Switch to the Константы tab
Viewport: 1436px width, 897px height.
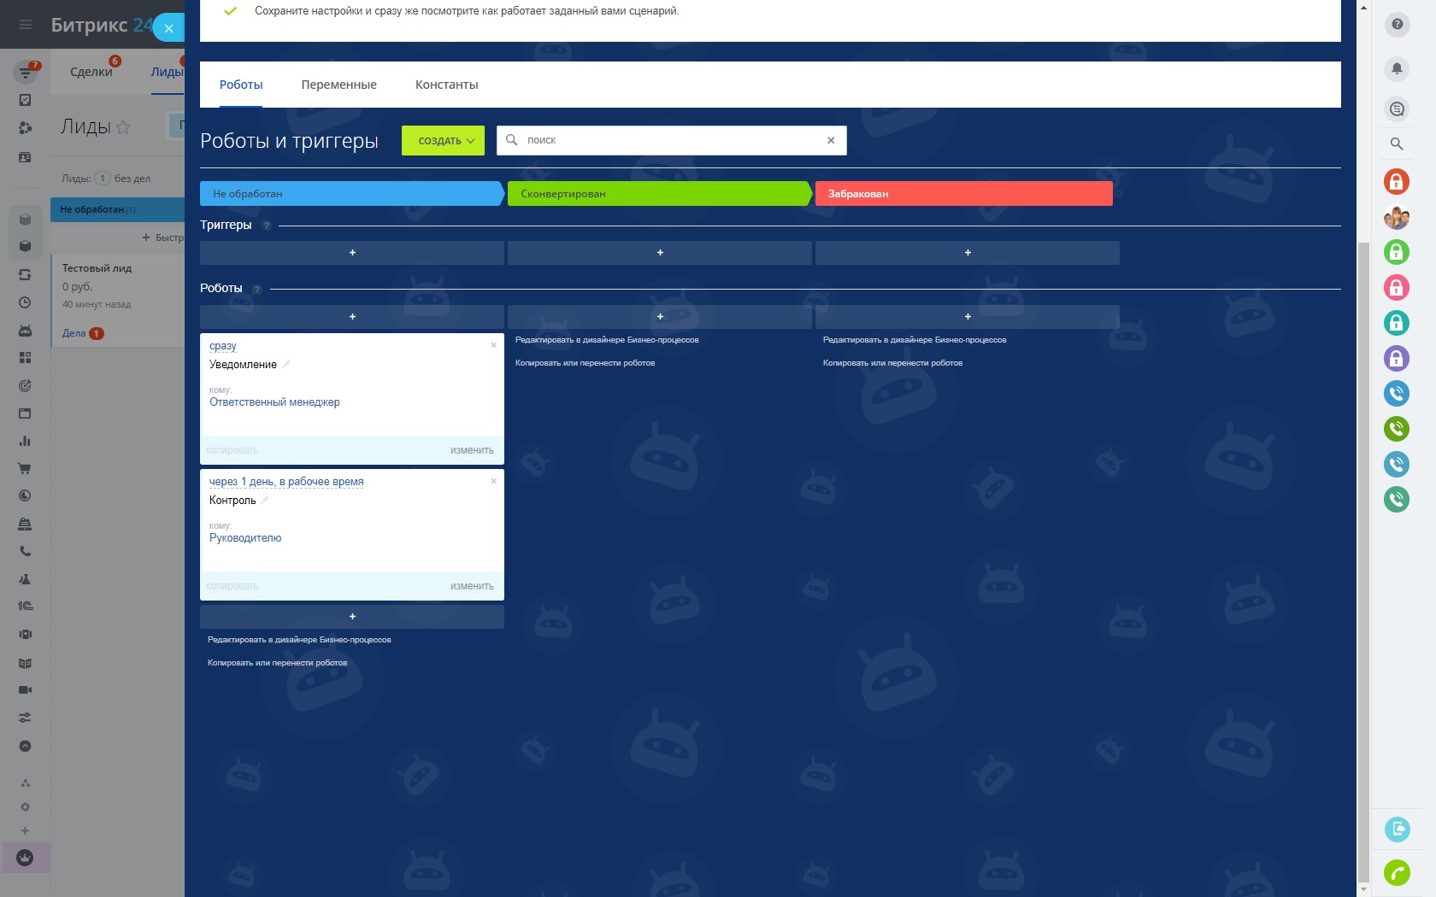(446, 85)
